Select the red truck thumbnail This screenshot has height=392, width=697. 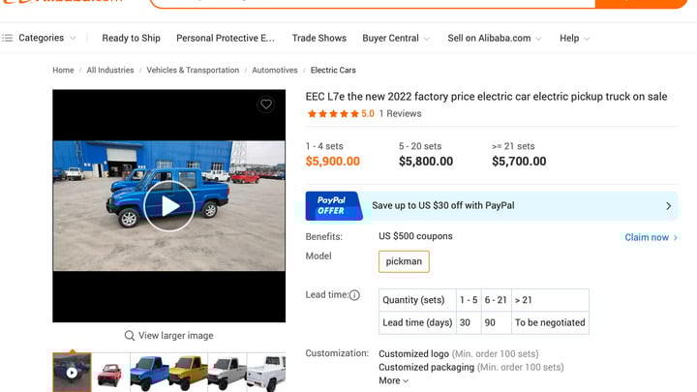pyautogui.click(x=110, y=373)
